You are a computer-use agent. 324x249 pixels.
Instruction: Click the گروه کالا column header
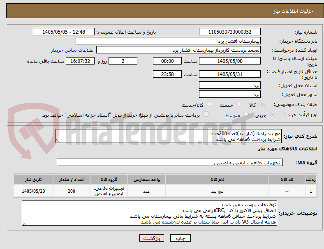pyautogui.click(x=109, y=180)
